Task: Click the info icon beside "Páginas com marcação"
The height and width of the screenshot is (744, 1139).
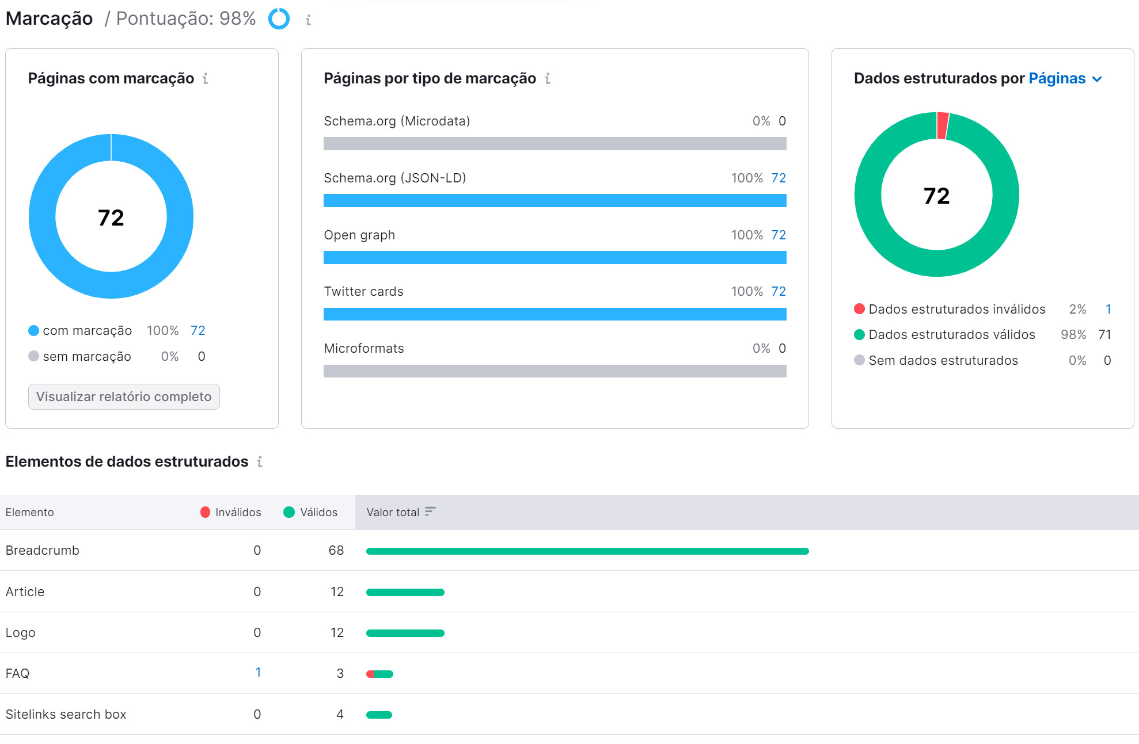Action: tap(206, 79)
